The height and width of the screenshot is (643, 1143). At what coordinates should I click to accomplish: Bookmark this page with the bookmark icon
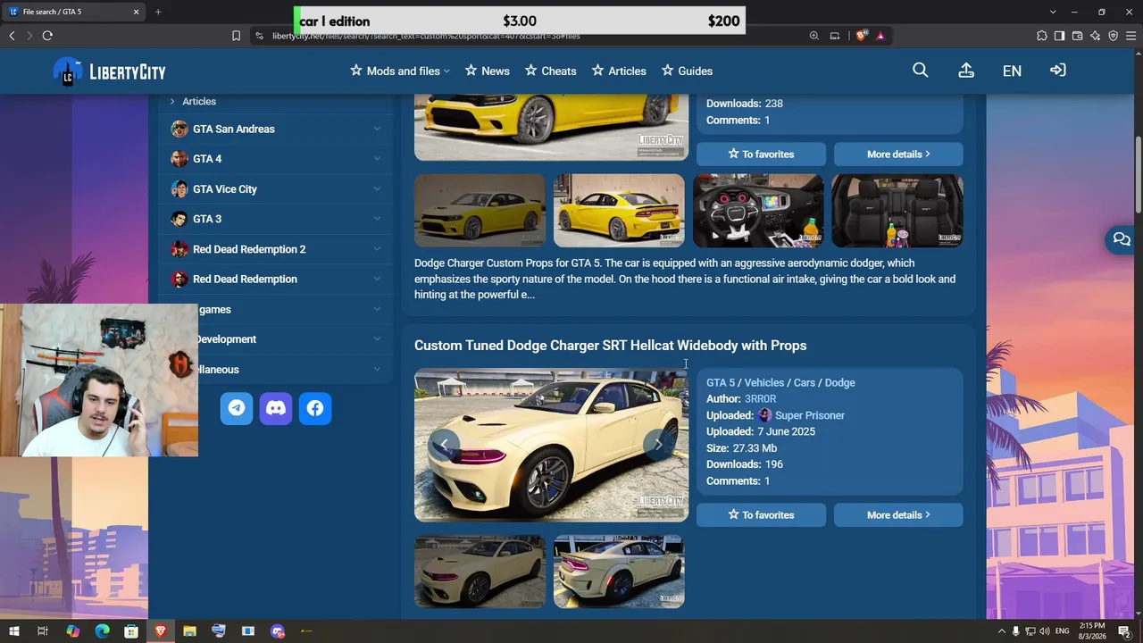click(236, 36)
